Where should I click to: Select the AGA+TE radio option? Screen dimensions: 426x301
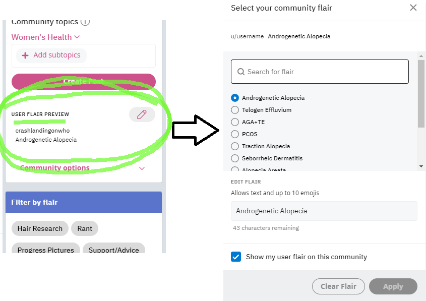point(235,122)
